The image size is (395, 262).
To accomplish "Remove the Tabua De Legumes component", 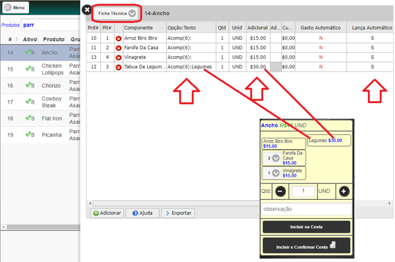I will point(118,67).
